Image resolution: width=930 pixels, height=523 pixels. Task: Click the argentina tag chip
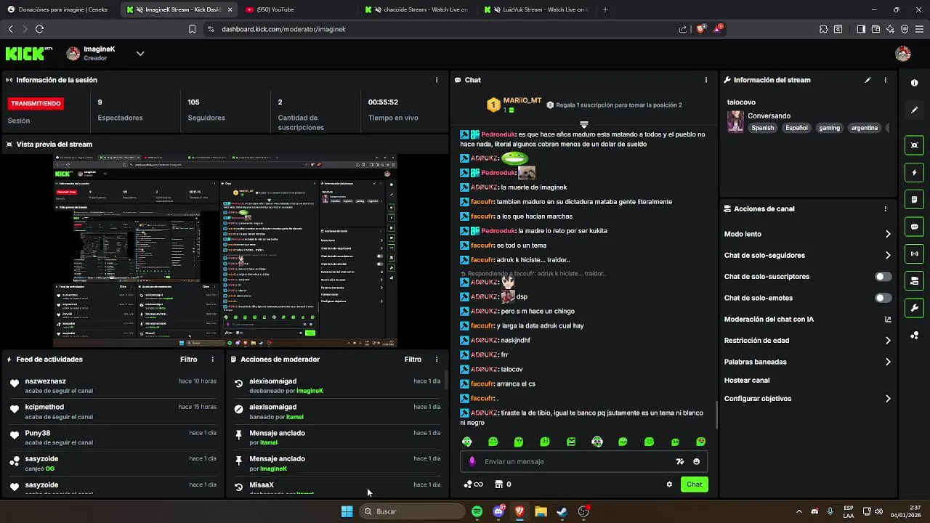(x=865, y=128)
